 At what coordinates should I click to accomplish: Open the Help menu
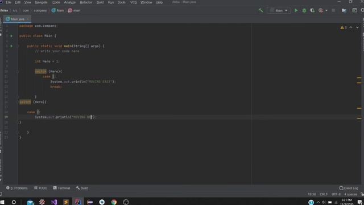pos(159,2)
